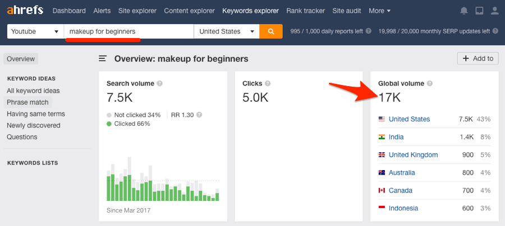Open the notifications bell
This screenshot has width=505, height=226.
pyautogui.click(x=464, y=11)
